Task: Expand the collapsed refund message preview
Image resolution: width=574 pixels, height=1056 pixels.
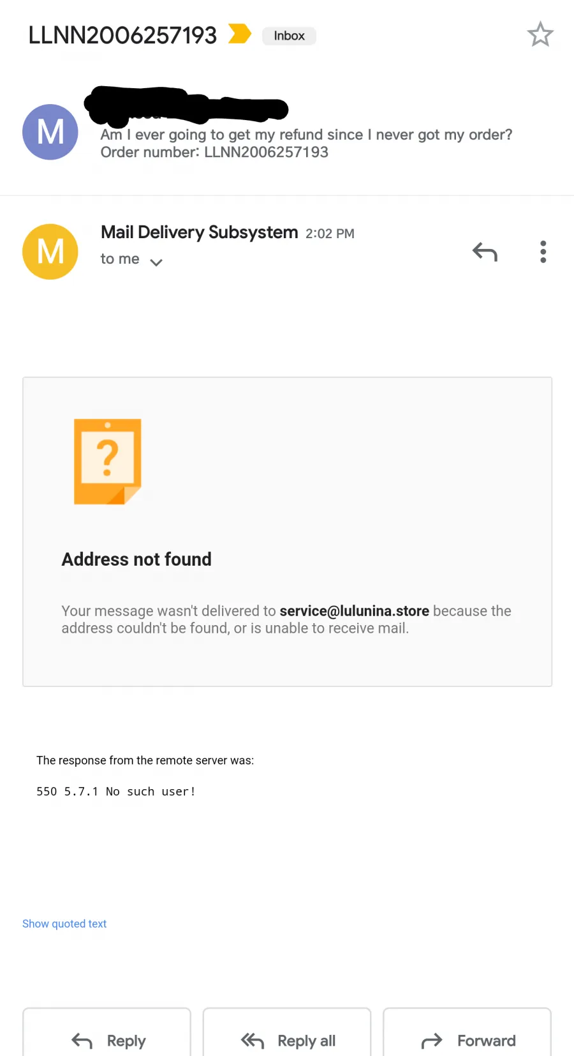Action: pos(306,144)
